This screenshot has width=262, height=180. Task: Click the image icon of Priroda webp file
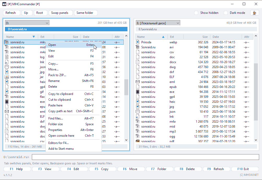click(x=137, y=42)
